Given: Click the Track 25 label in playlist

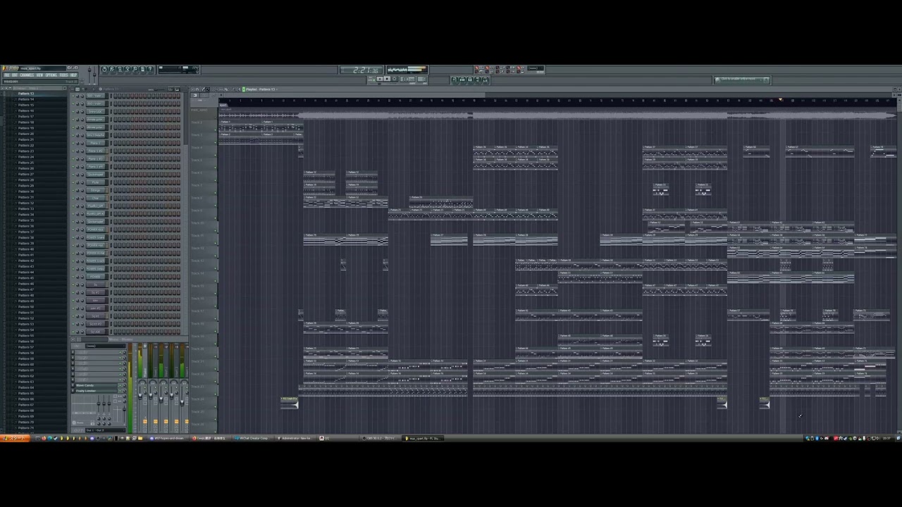Looking at the screenshot, I should (x=197, y=411).
